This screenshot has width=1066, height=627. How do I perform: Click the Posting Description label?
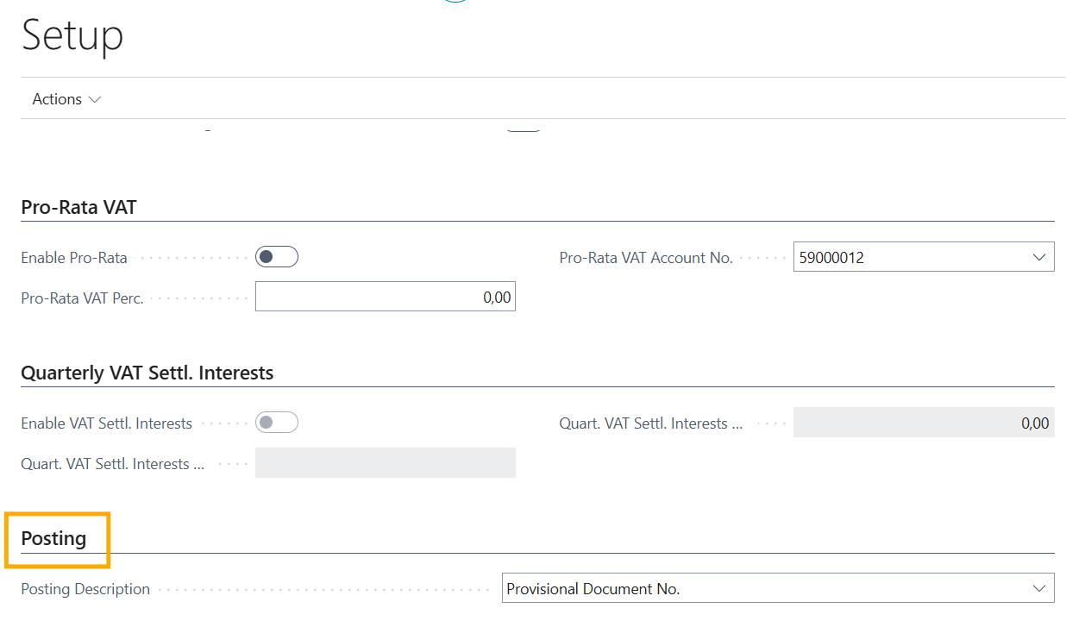pos(85,589)
